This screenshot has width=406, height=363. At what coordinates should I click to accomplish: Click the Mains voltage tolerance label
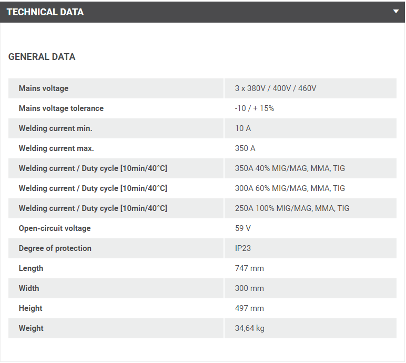pyautogui.click(x=61, y=108)
